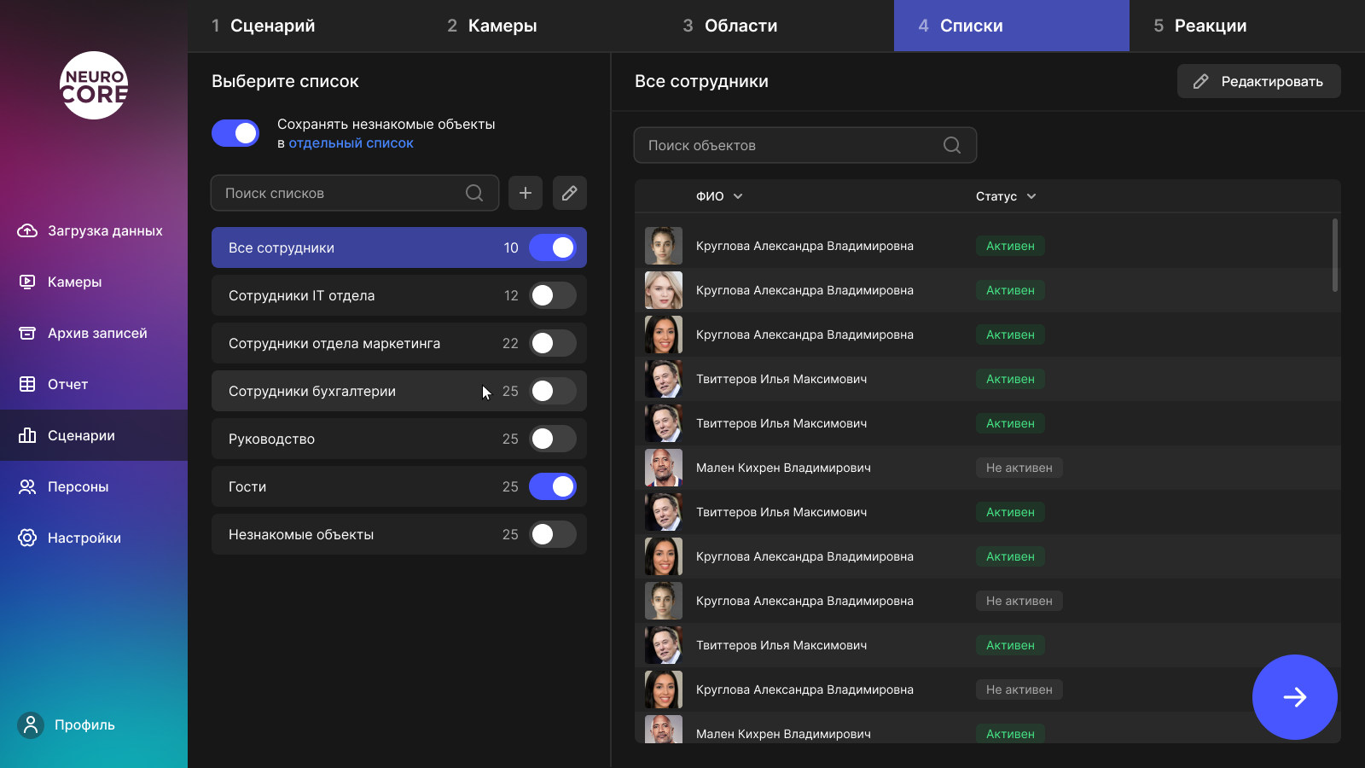This screenshot has width=1365, height=768.
Task: Enable "Незнакомые объекты" list toggle
Action: [x=553, y=534]
